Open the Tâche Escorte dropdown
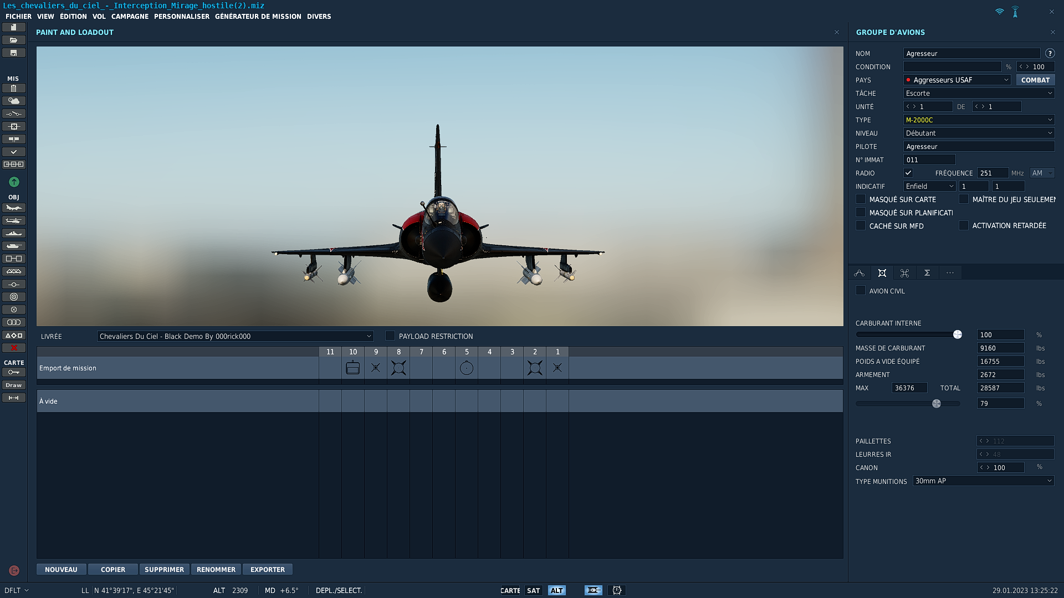The height and width of the screenshot is (598, 1064). pyautogui.click(x=979, y=94)
